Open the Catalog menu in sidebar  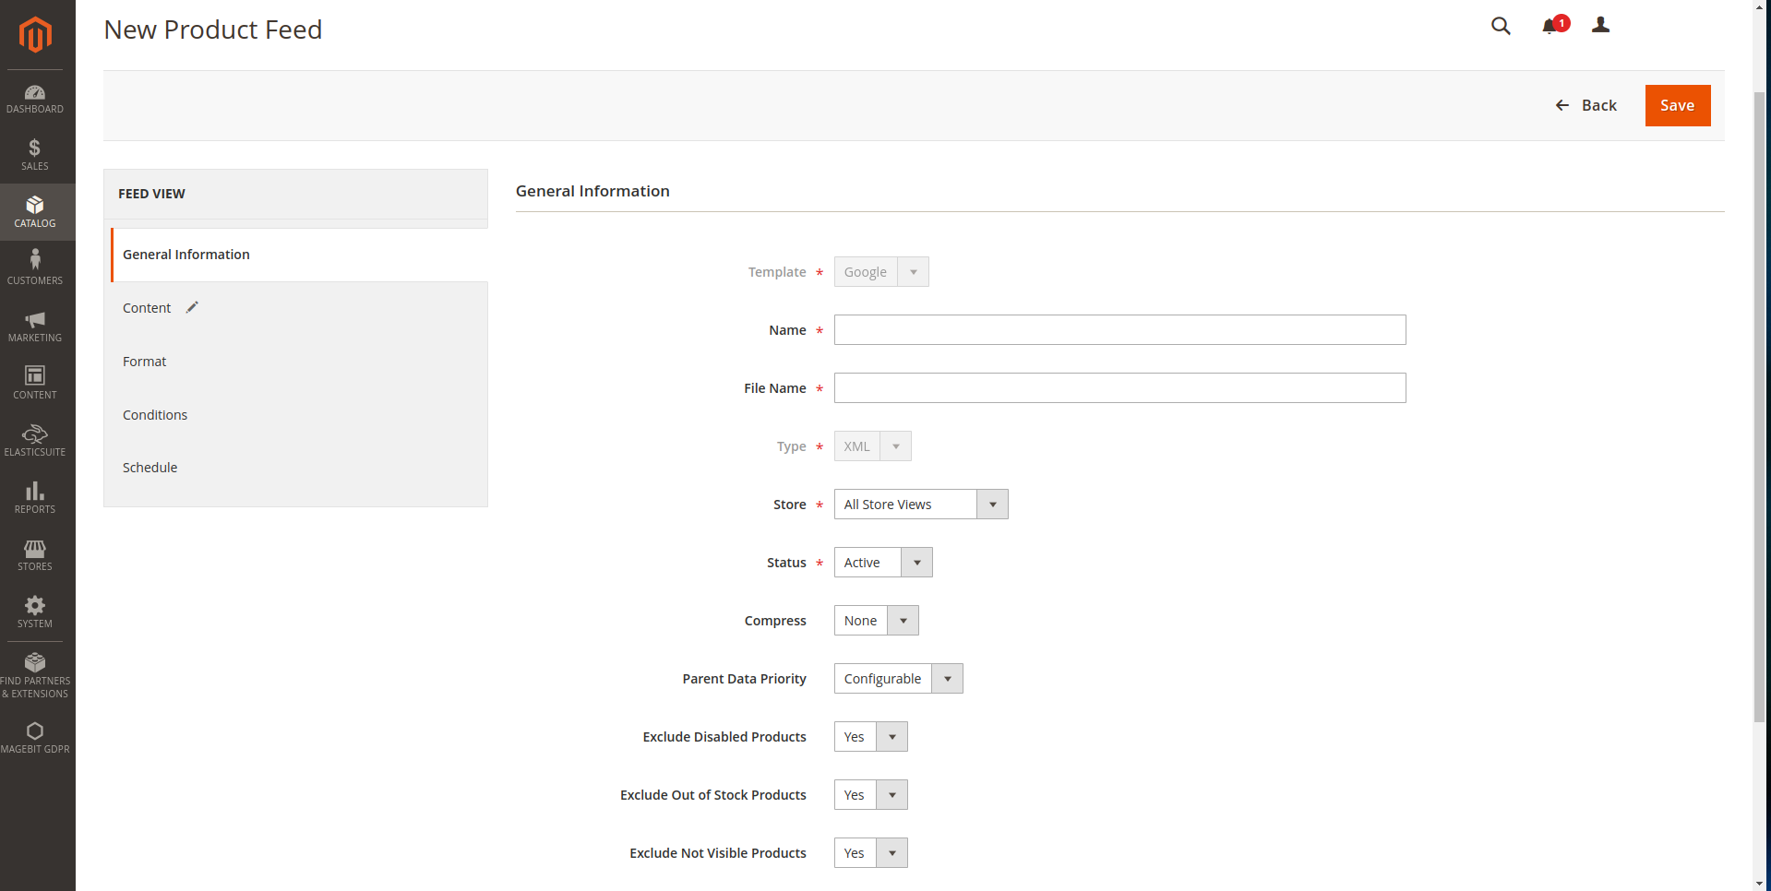point(35,211)
